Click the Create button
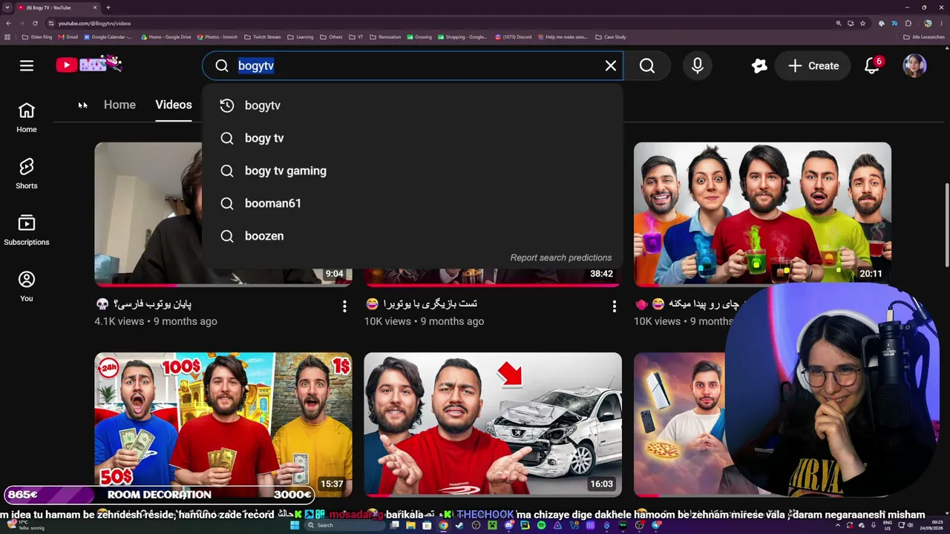Image resolution: width=950 pixels, height=534 pixels. [813, 66]
